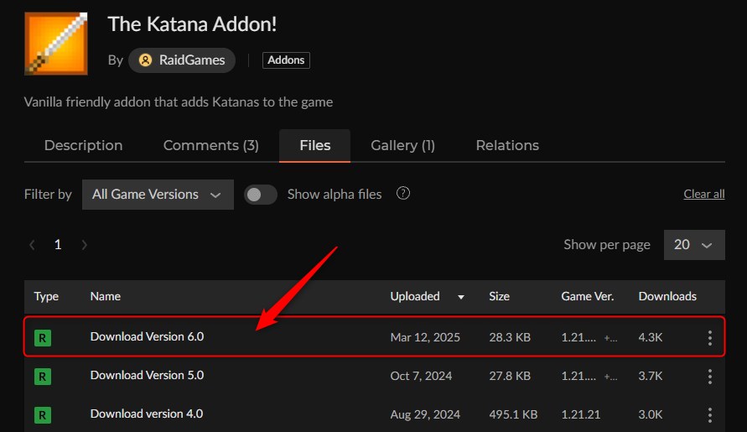Click release badge for version 4.0
Screen dimensions: 747x432
coord(43,415)
